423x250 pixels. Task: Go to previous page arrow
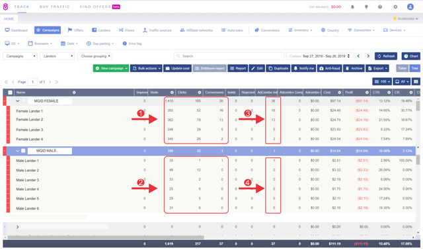pyautogui.click(x=13, y=82)
